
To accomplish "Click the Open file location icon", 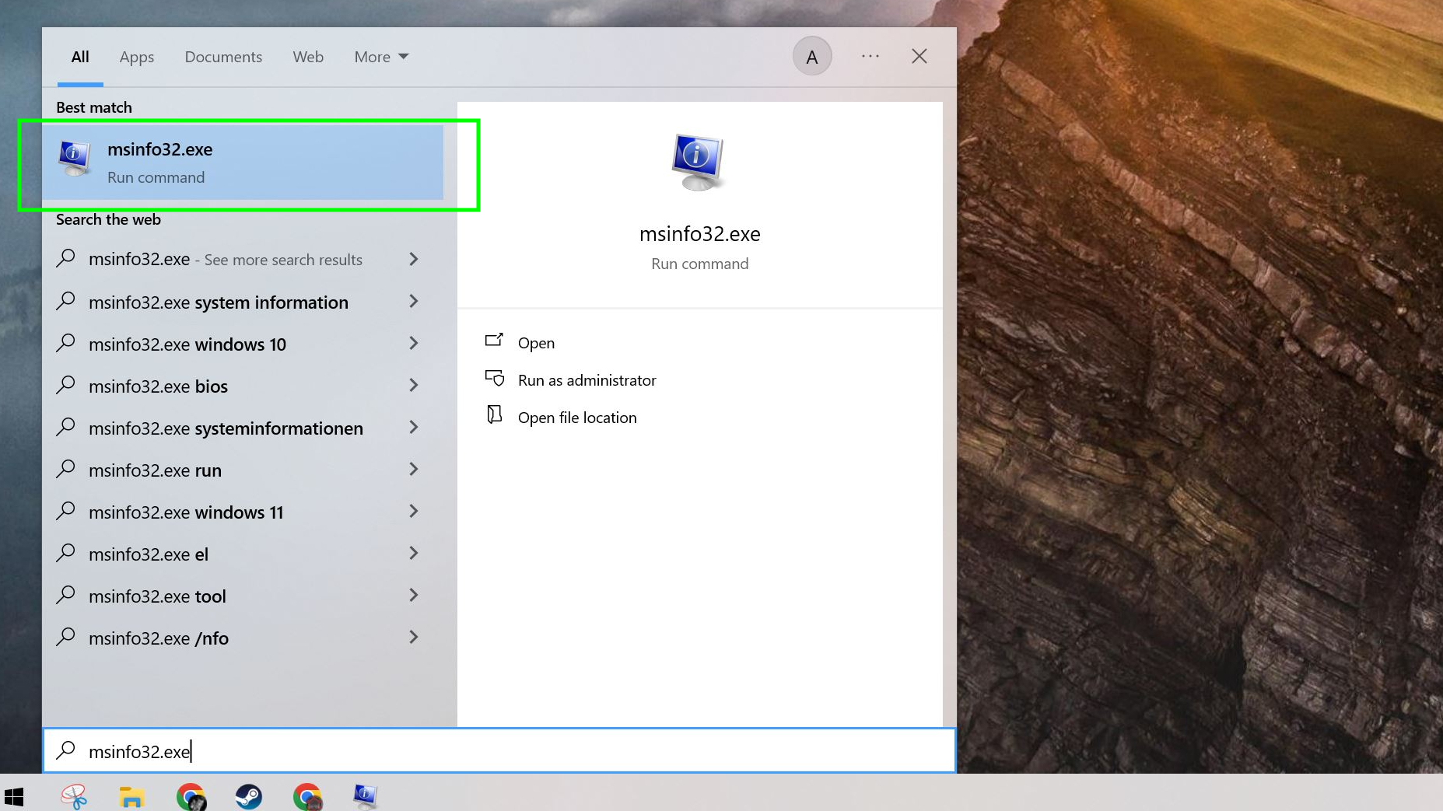I will (495, 416).
